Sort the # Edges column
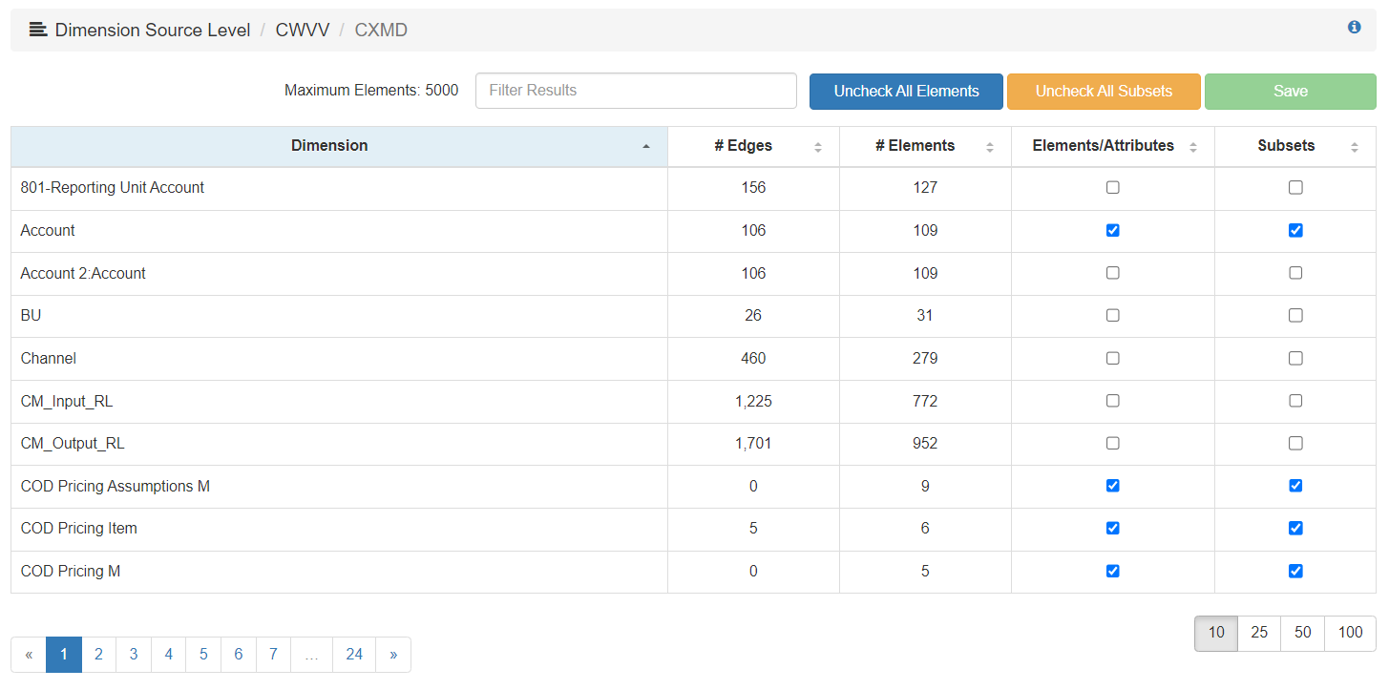Image resolution: width=1389 pixels, height=690 pixels. click(753, 146)
